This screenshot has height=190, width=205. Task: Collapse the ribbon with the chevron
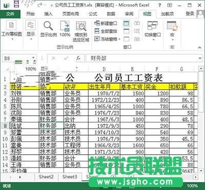pos(200,48)
